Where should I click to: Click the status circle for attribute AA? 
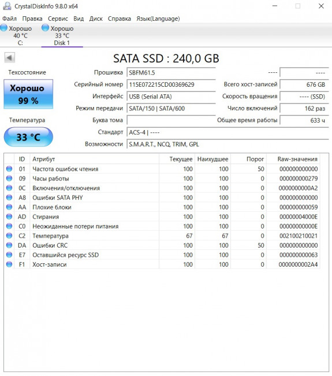[x=9, y=207]
